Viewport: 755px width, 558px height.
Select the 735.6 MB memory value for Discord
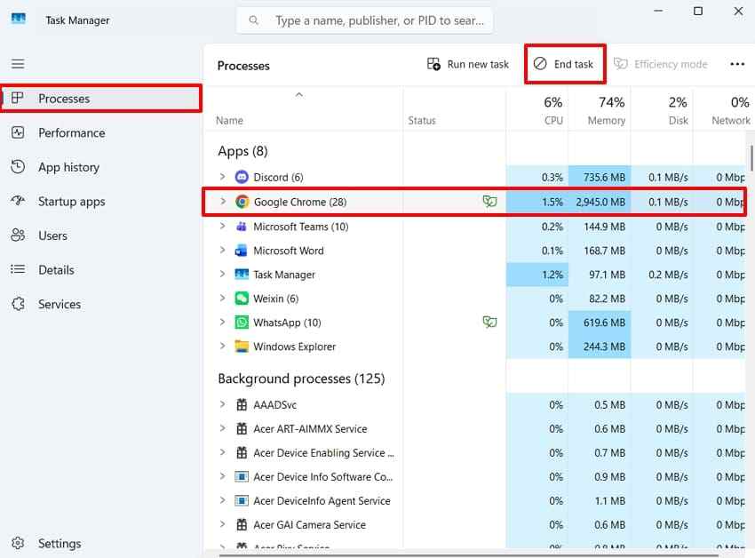click(600, 178)
